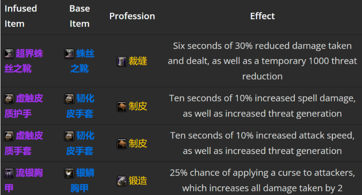Click the Profession column header
The image size is (362, 195).
(132, 16)
